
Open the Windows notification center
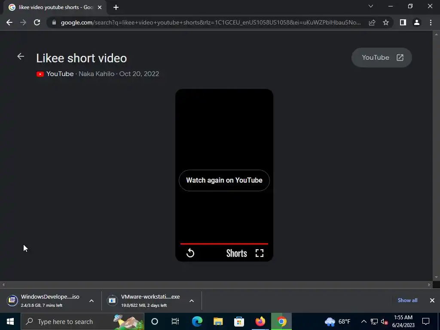coord(426,321)
